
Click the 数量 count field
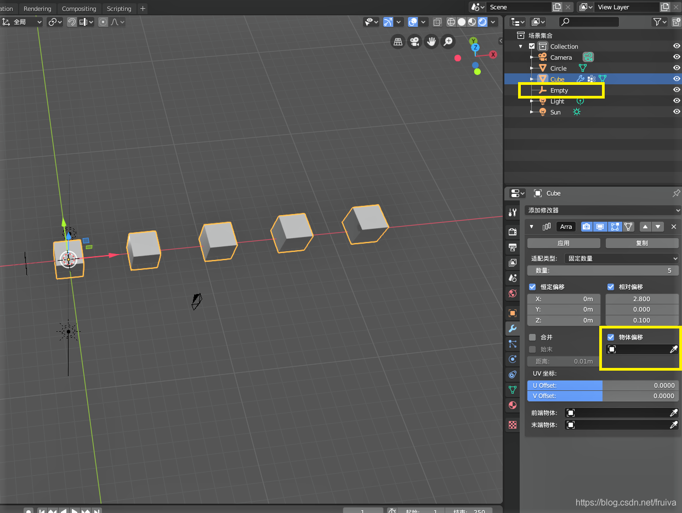tap(603, 270)
